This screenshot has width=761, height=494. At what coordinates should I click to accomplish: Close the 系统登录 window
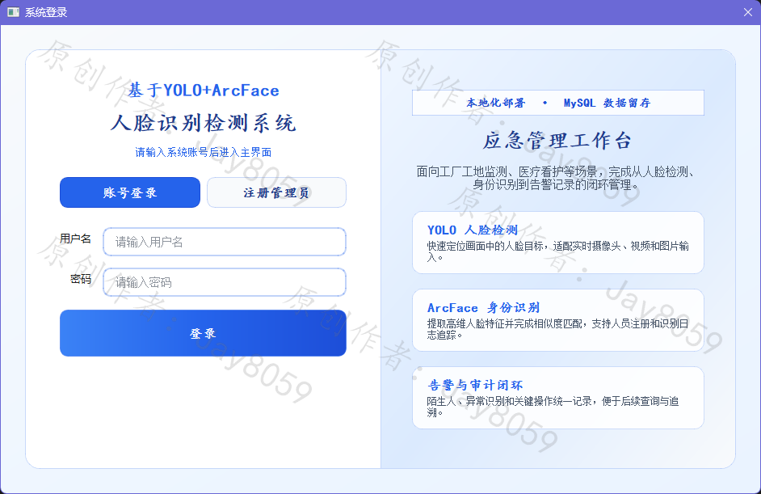coord(748,12)
